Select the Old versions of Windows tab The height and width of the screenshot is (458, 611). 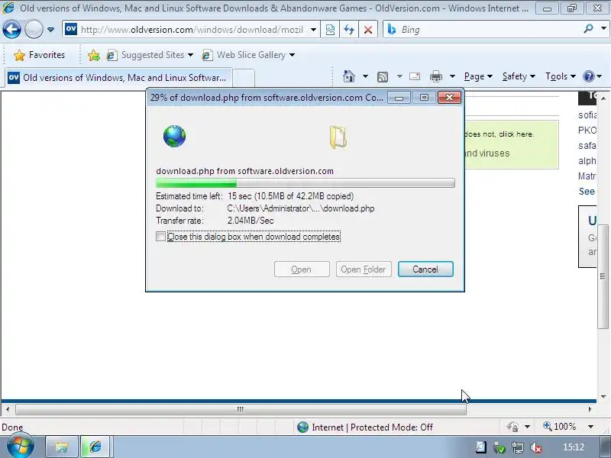[x=118, y=78]
